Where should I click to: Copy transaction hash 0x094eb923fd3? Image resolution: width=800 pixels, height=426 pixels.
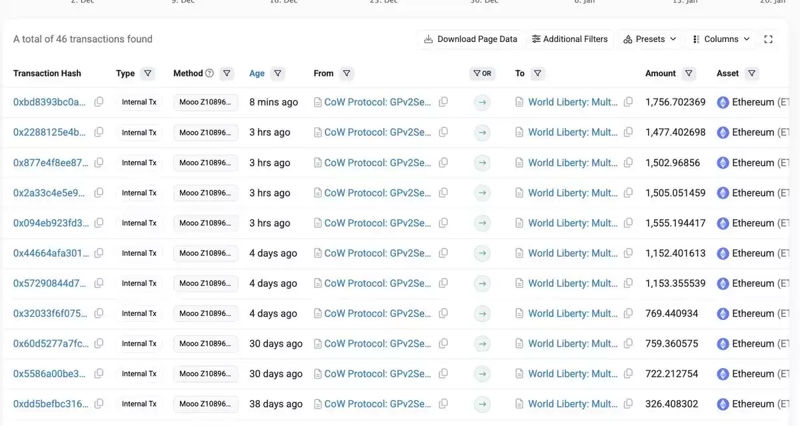point(99,223)
